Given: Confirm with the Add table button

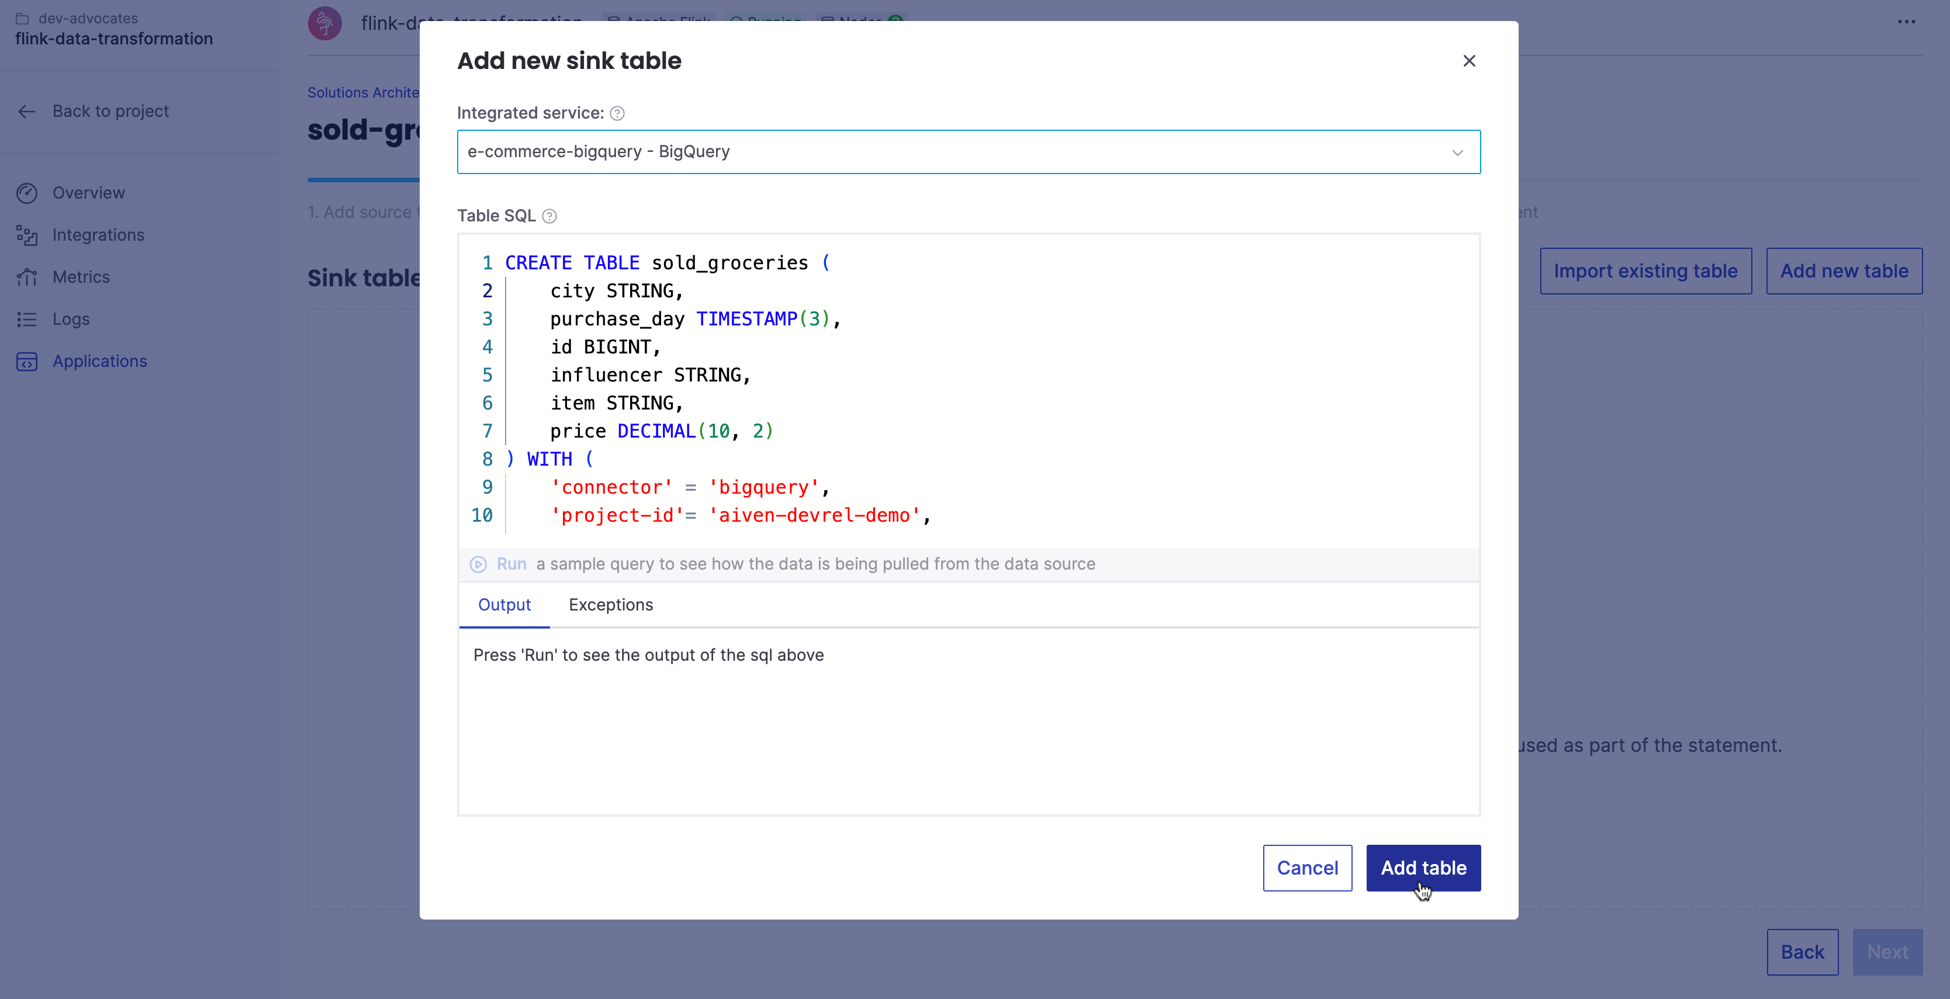Looking at the screenshot, I should coord(1423,868).
